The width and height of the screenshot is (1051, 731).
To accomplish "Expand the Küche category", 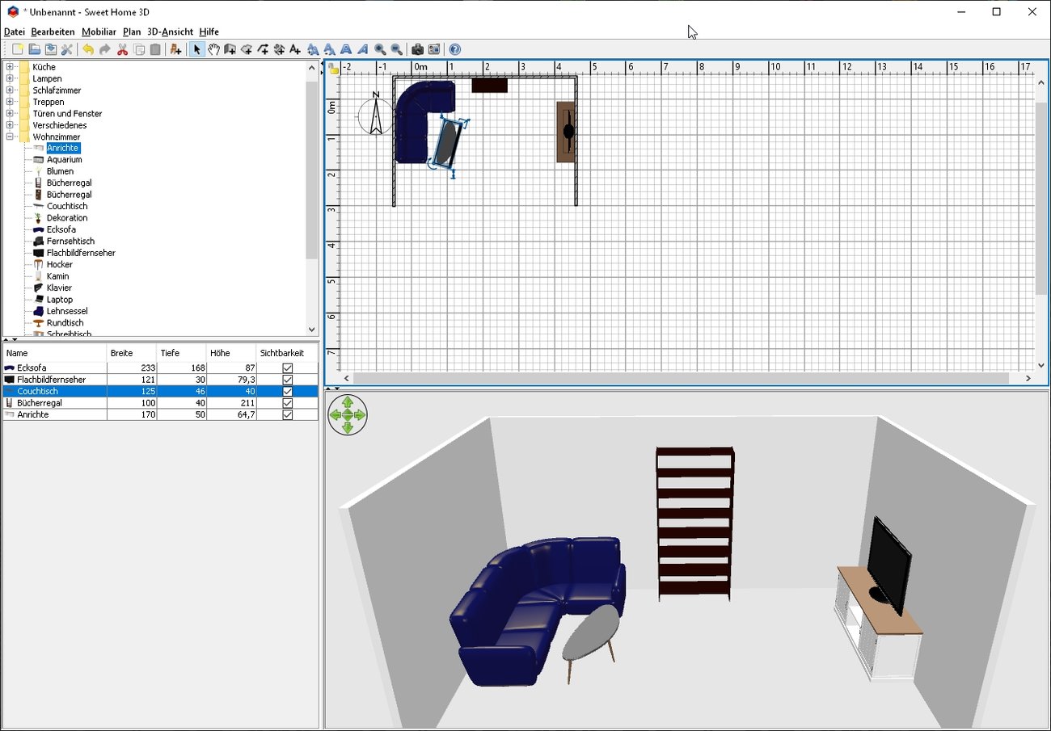I will [x=8, y=66].
